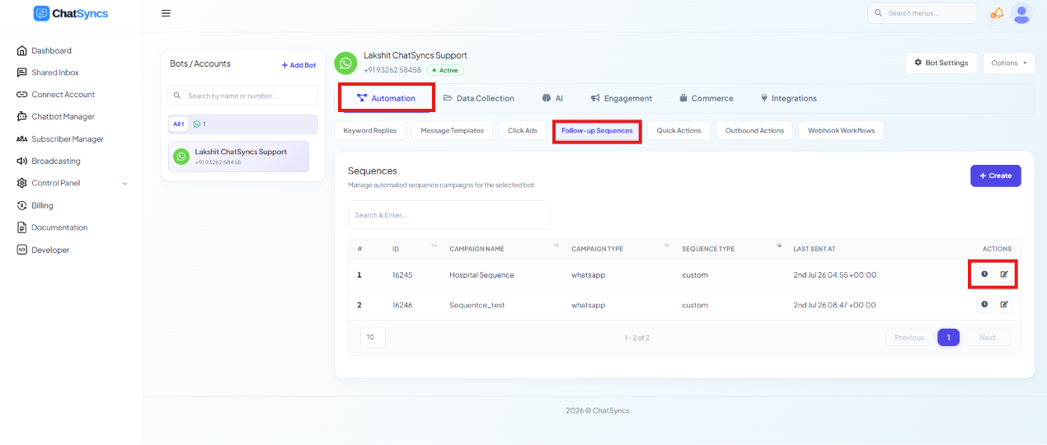Go to pagination page 1

(948, 337)
